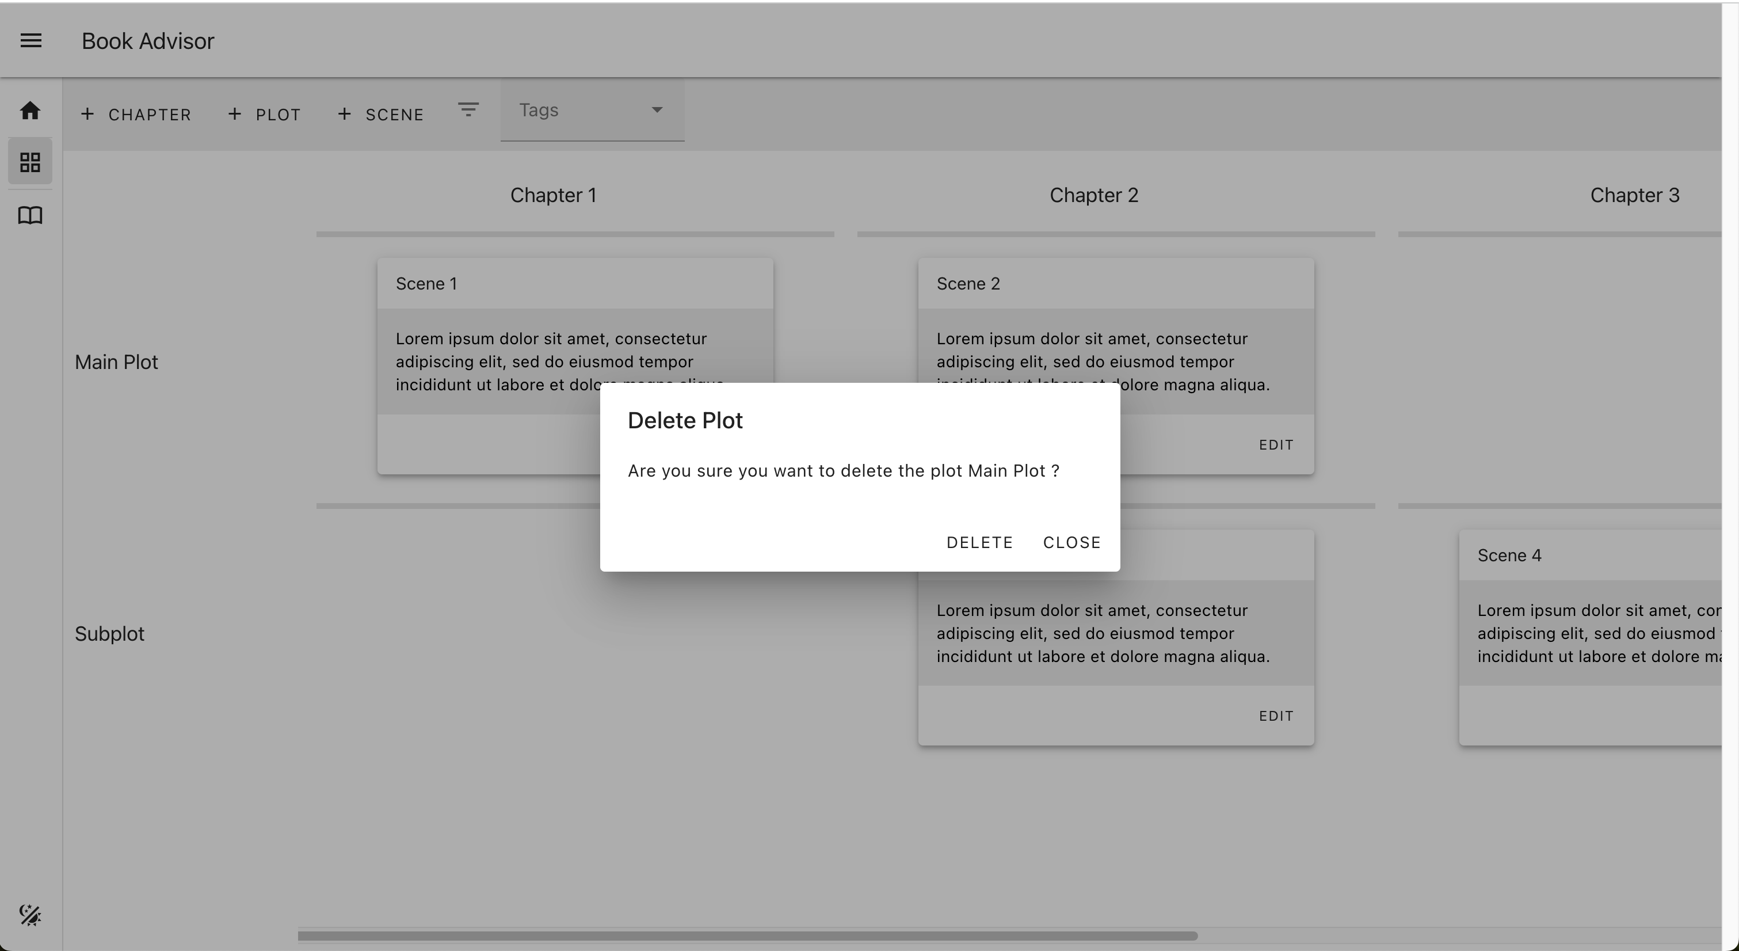
Task: Click the Subplot row label
Action: [x=109, y=634]
